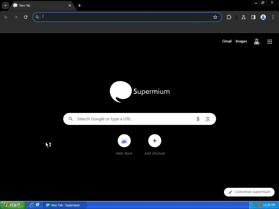Image resolution: width=279 pixels, height=209 pixels.
Task: Search by image with Lens icon
Action: (x=208, y=119)
